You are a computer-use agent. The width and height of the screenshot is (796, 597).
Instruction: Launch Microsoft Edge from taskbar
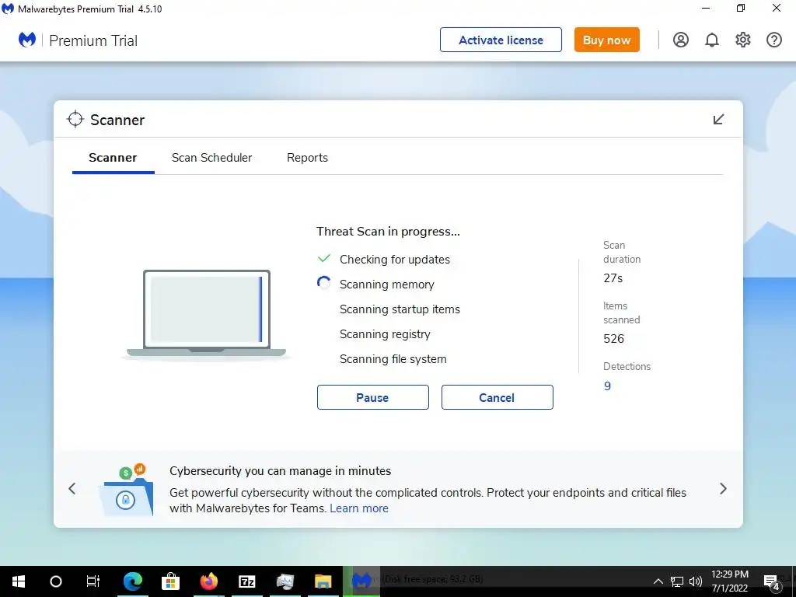click(x=132, y=581)
